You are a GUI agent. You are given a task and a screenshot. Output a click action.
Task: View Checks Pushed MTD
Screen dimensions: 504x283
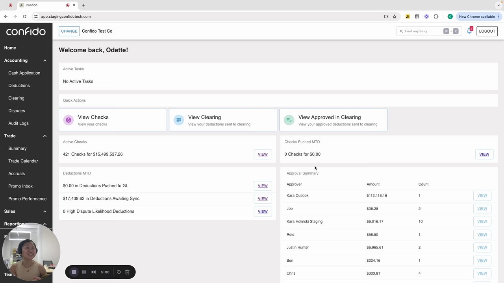(x=484, y=154)
